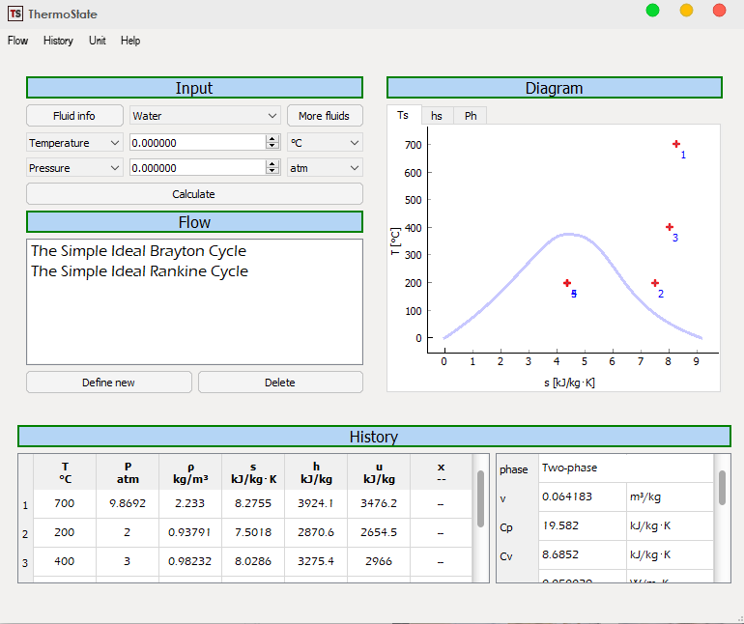Decrement the Temperature value with down arrow
This screenshot has height=624, width=744.
tap(272, 147)
